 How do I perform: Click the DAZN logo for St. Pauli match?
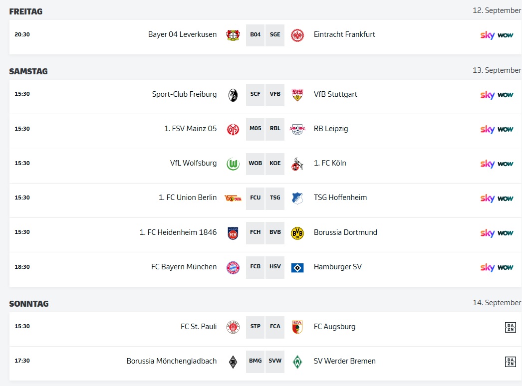click(511, 327)
